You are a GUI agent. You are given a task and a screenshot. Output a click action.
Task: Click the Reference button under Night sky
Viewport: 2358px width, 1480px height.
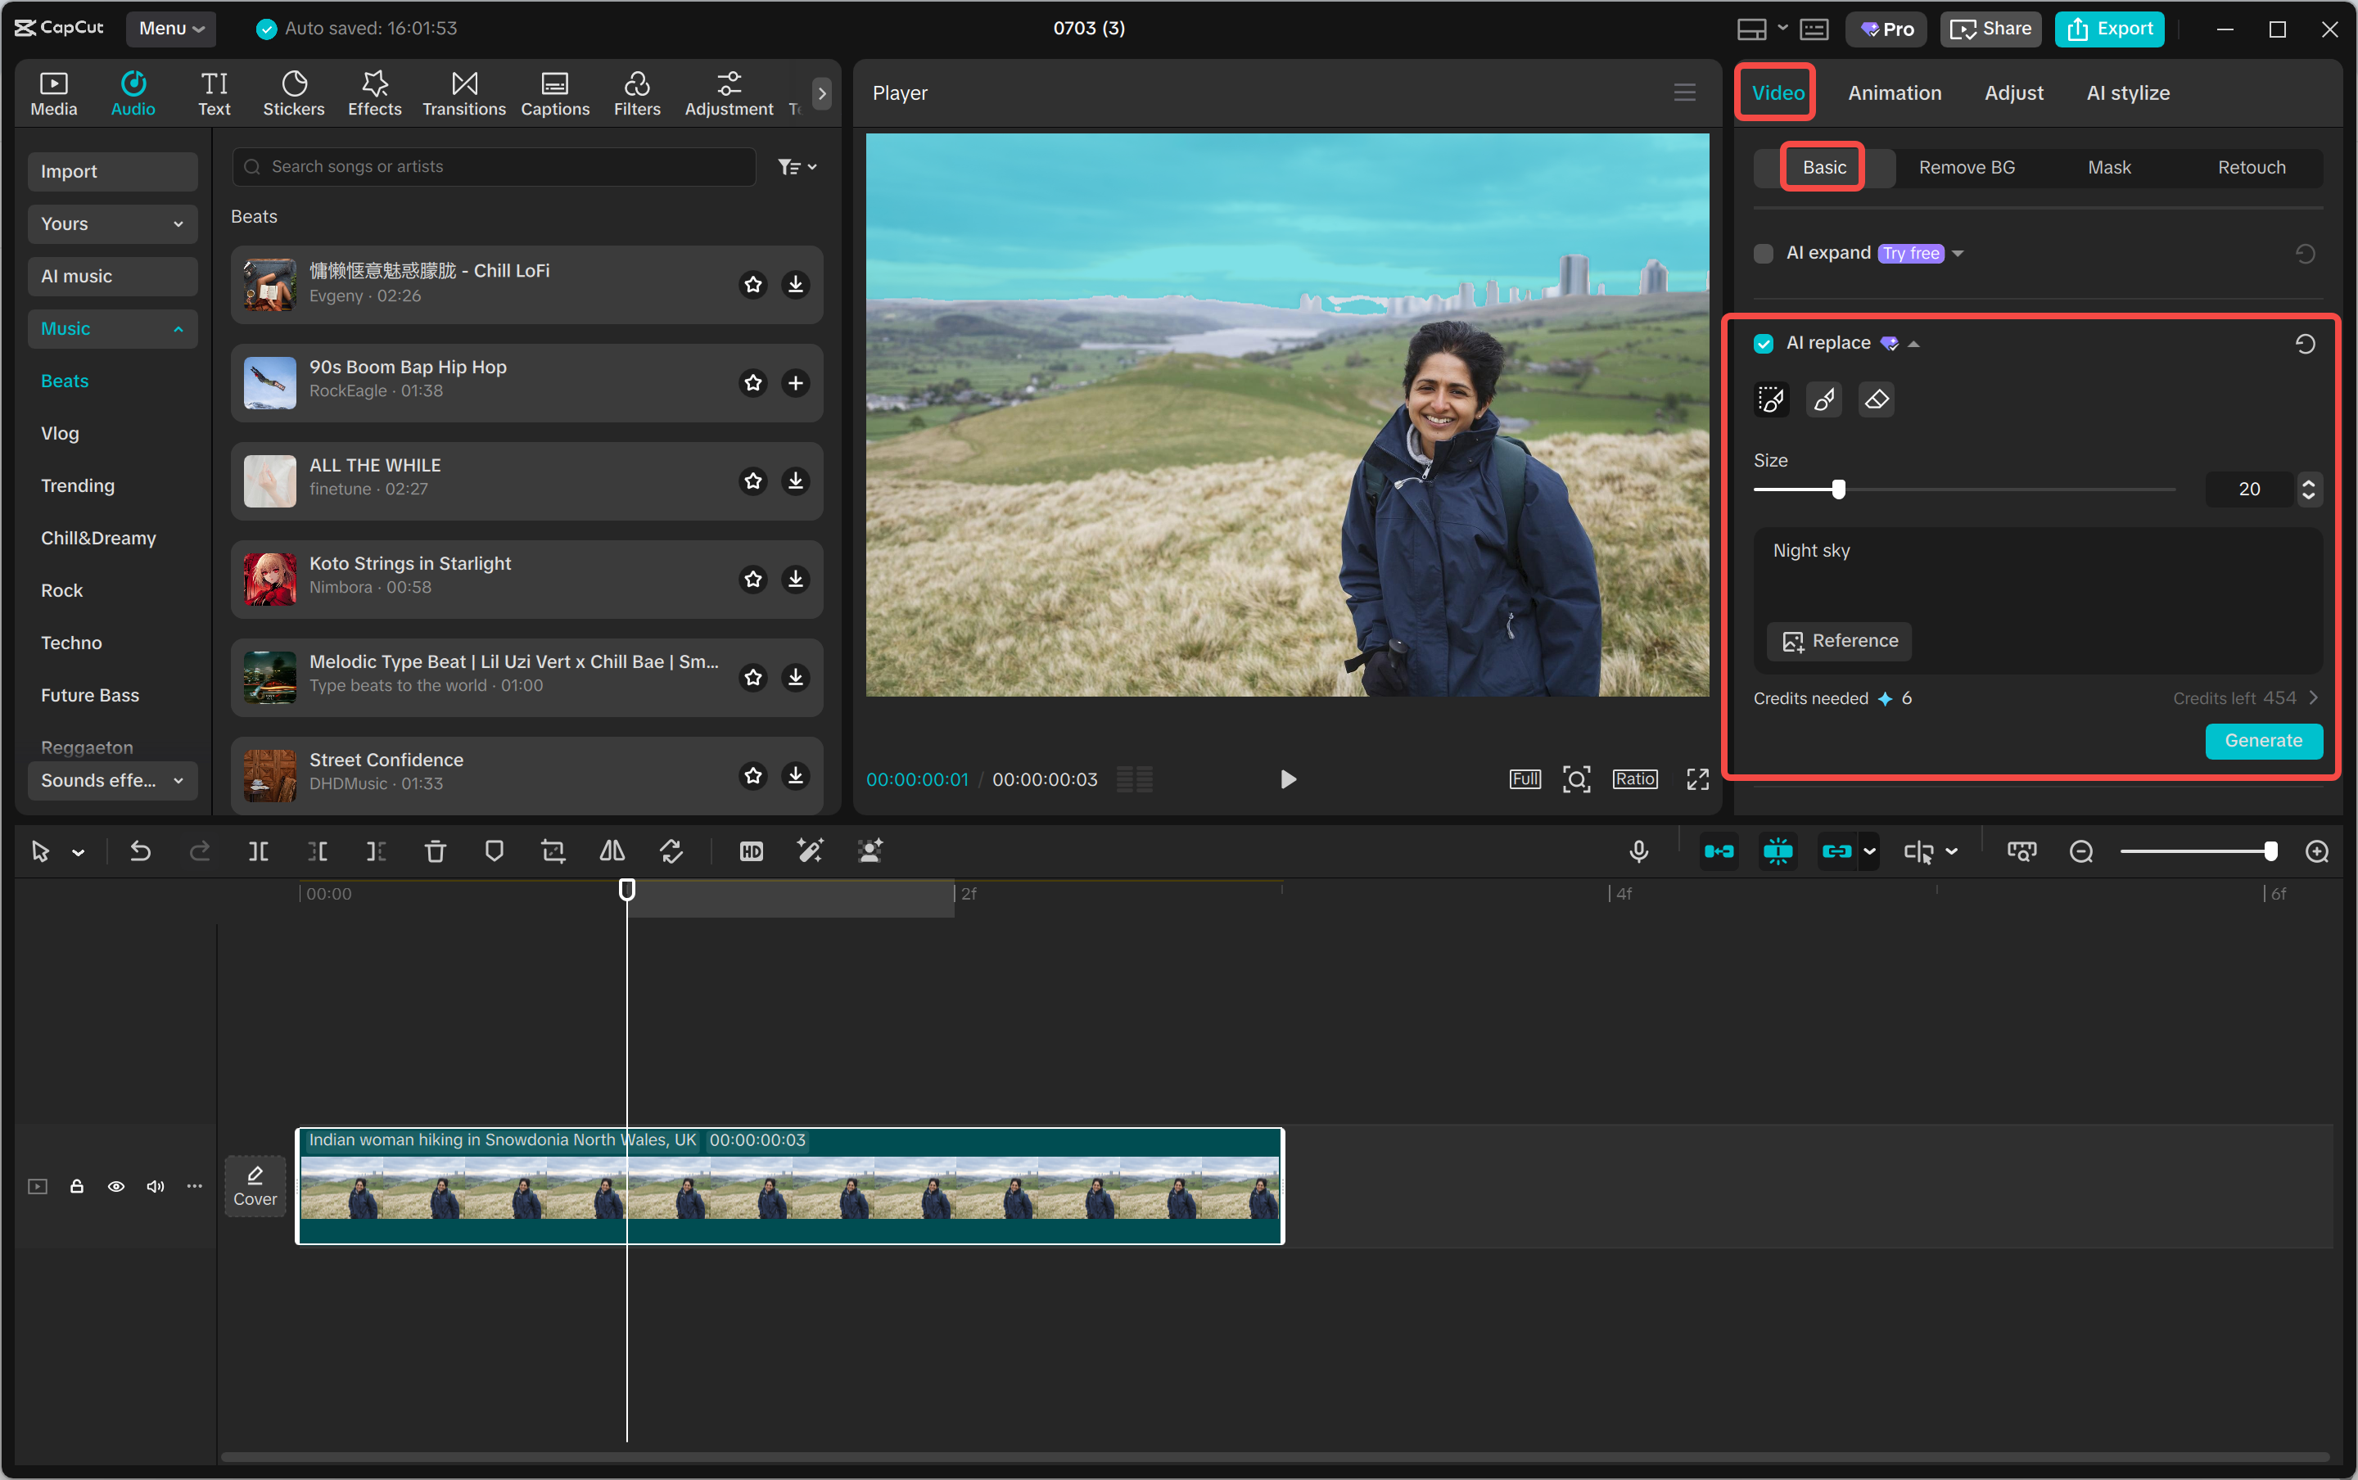pos(1837,641)
